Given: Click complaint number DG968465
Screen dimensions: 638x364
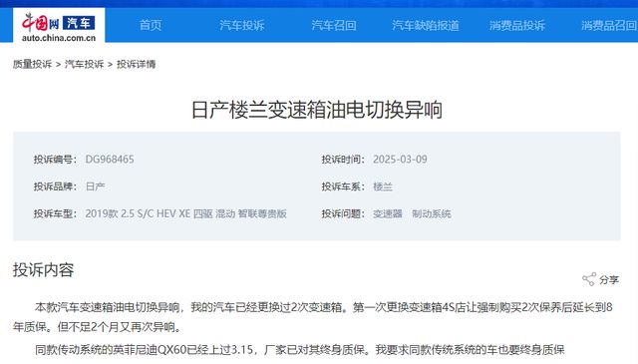Looking at the screenshot, I should [x=110, y=160].
